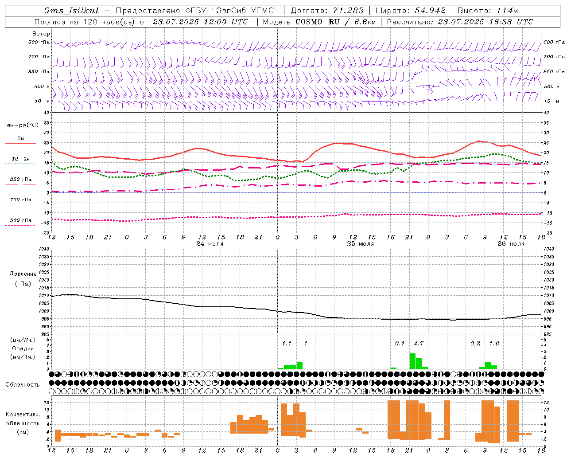Image resolution: width=567 pixels, height=454 pixels.
Task: Click the (мм/1ч.) precipitation unit label
Action: (23, 357)
